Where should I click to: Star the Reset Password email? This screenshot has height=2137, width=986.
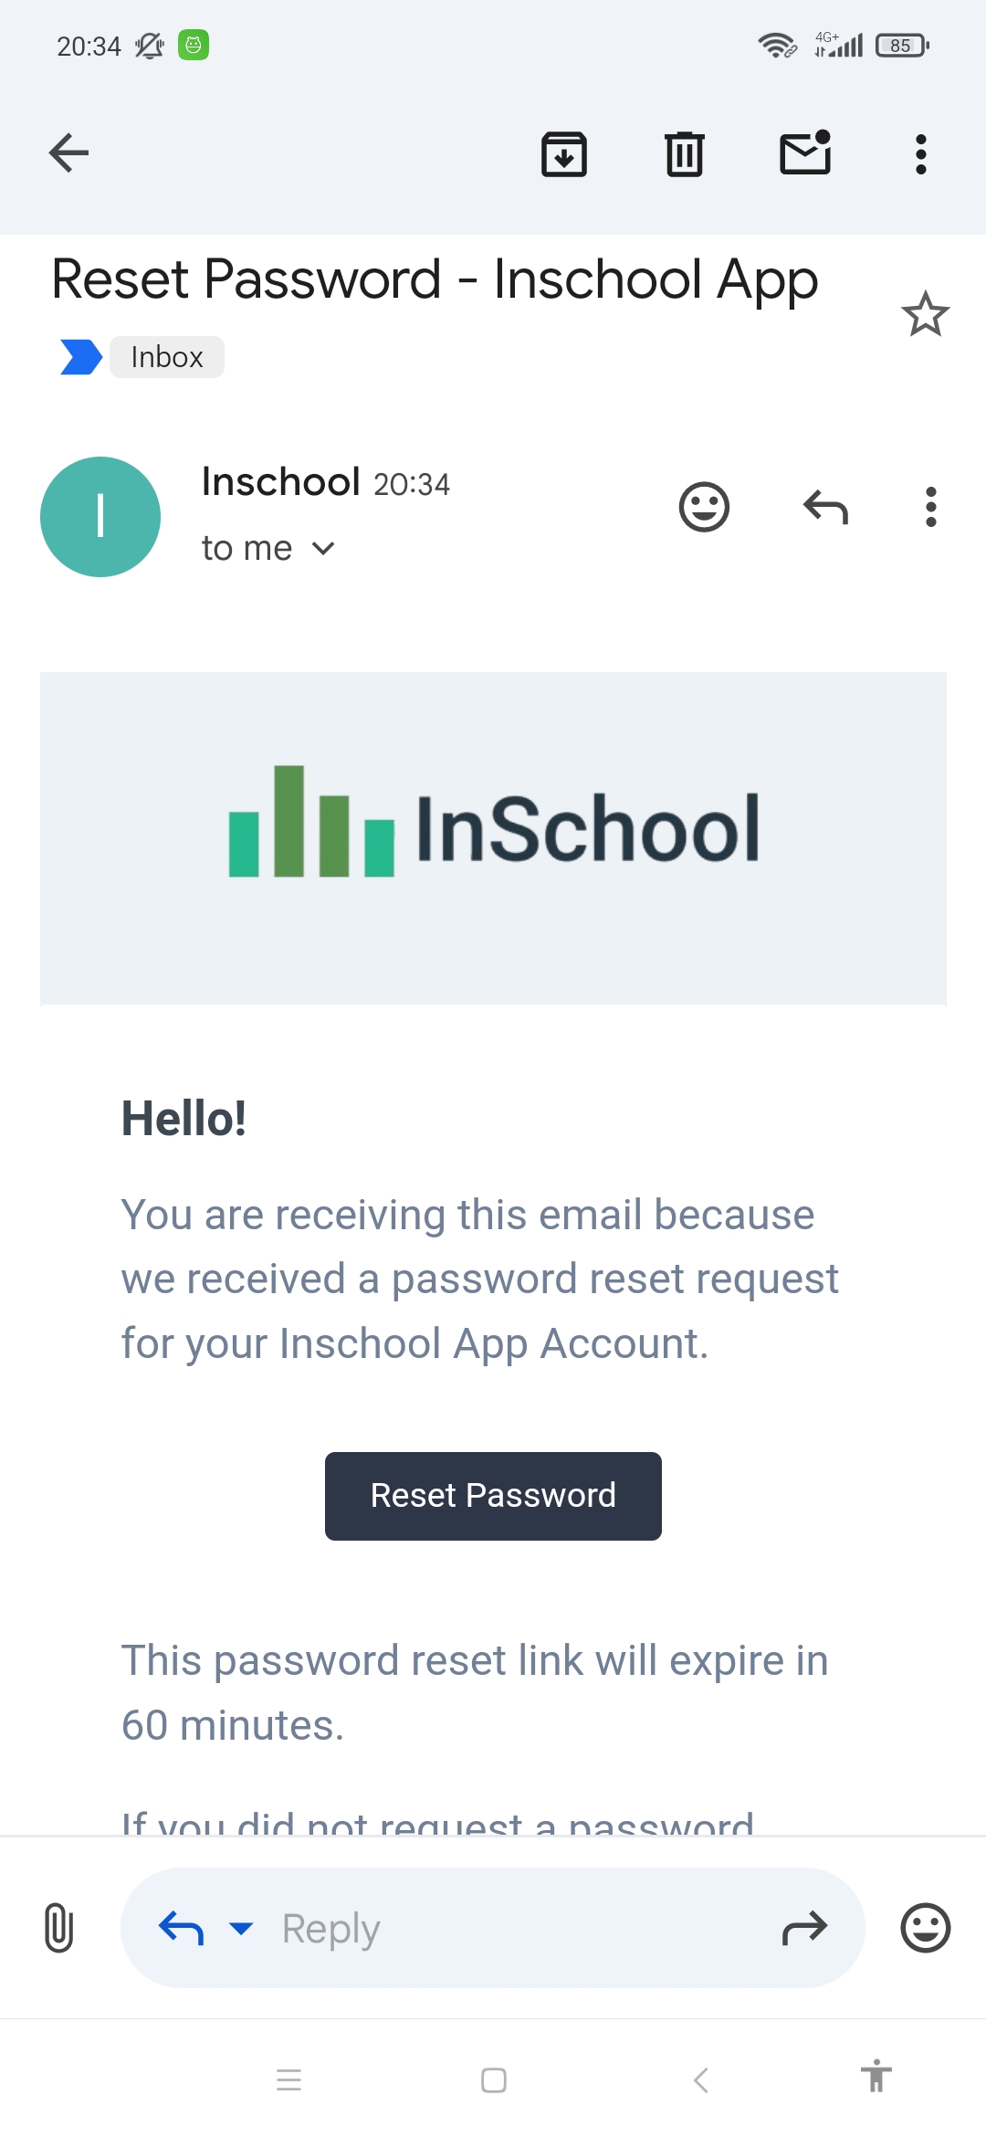coord(925,314)
